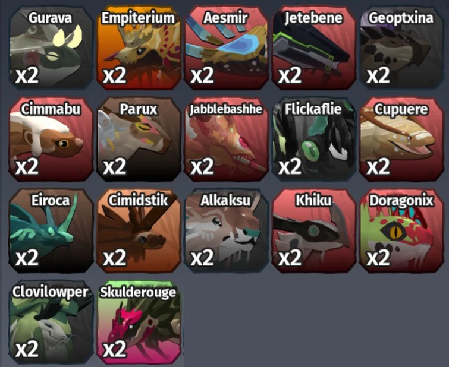The height and width of the screenshot is (367, 449).
Task: Choose the Aesmir creature card
Action: 227,48
